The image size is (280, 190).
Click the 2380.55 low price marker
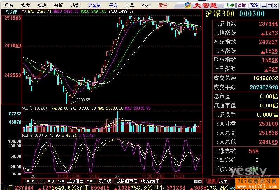pos(83,100)
